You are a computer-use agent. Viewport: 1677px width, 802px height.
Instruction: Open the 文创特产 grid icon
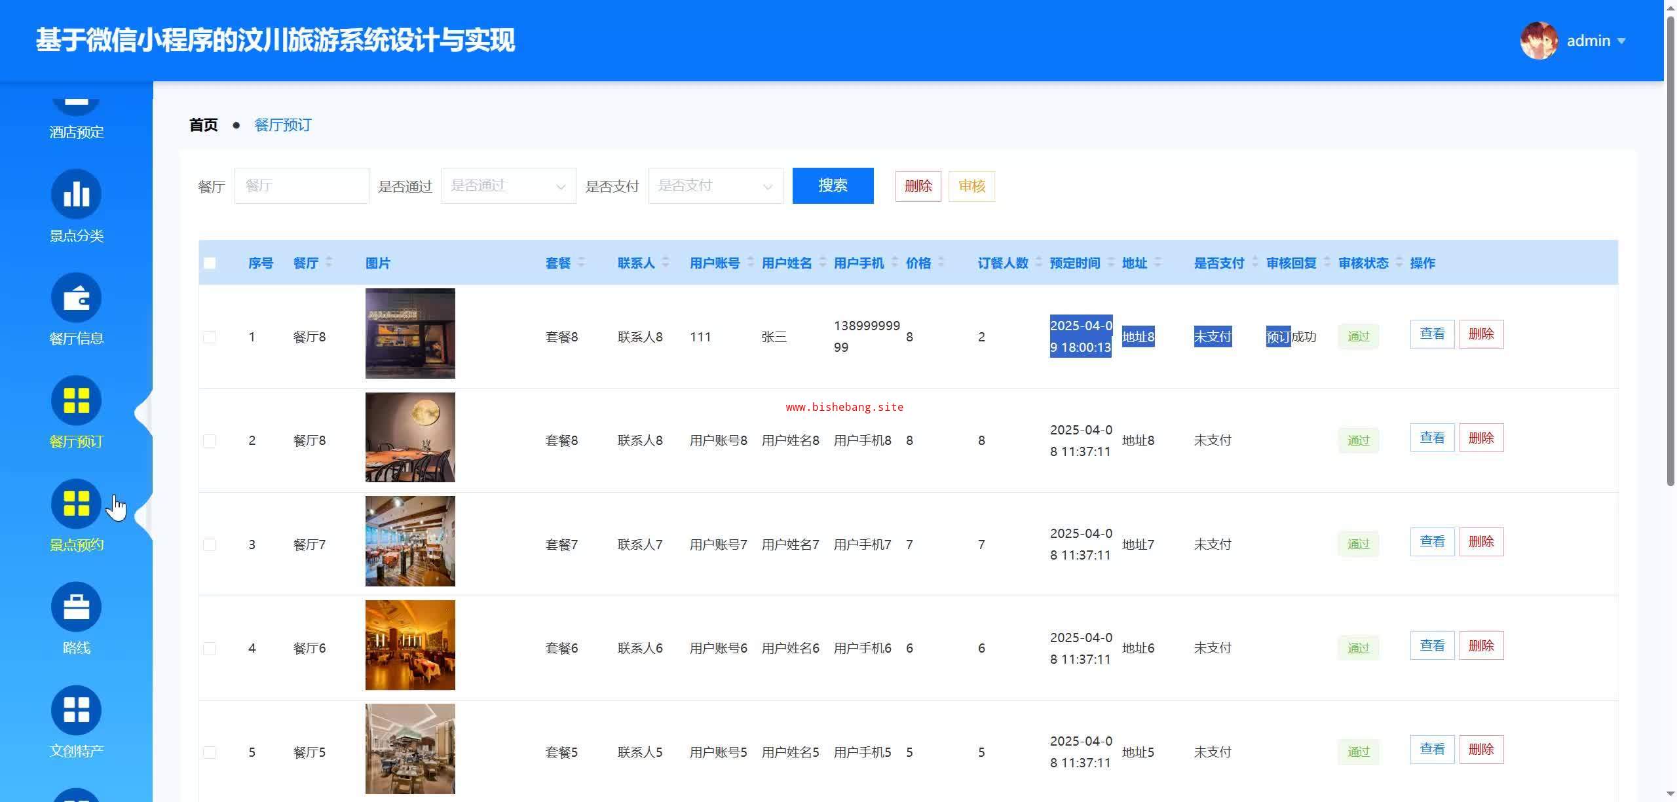point(76,710)
